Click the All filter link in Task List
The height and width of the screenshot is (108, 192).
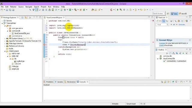point(174,25)
